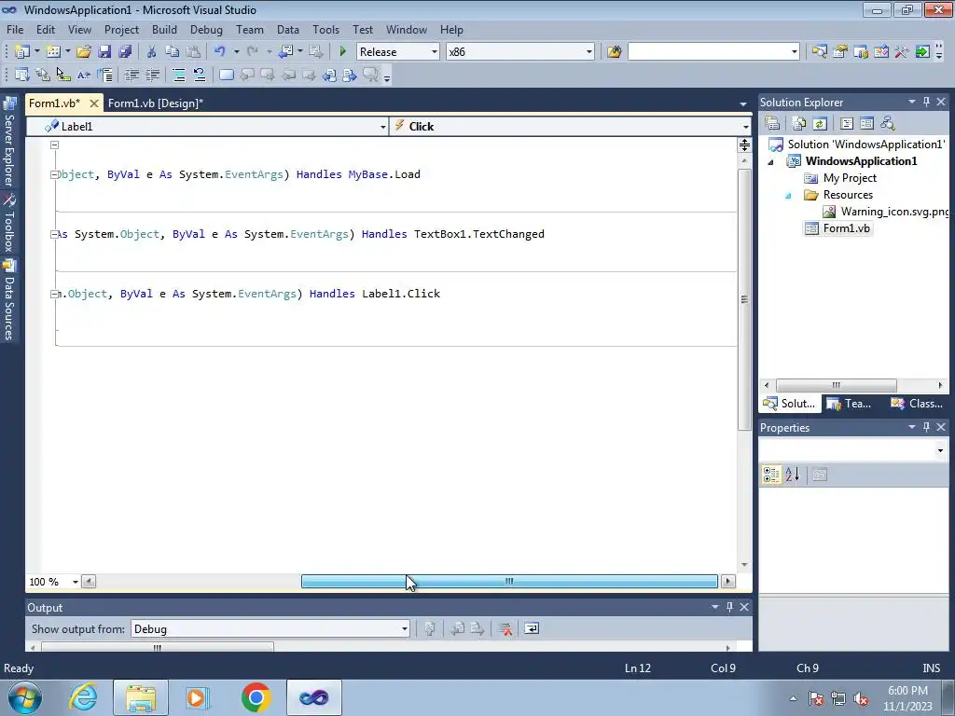Screen dimensions: 955x716
Task: Click the Display Object Member List icon
Action: (22, 75)
